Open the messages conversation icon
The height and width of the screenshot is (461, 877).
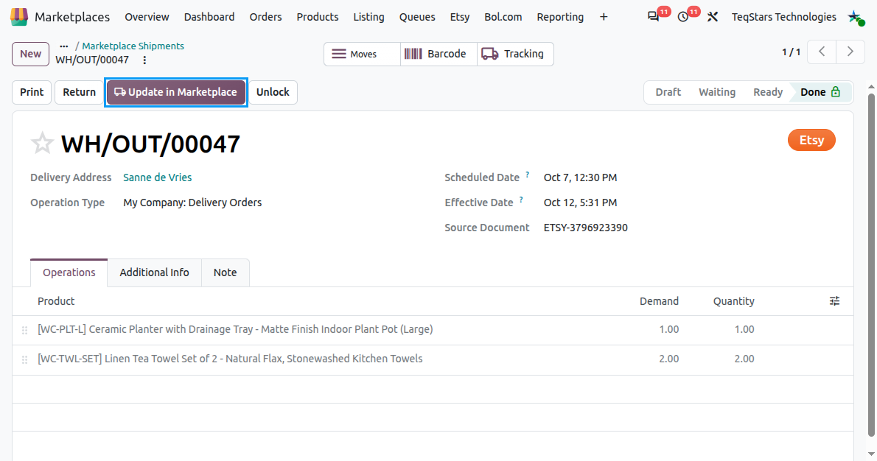point(653,17)
